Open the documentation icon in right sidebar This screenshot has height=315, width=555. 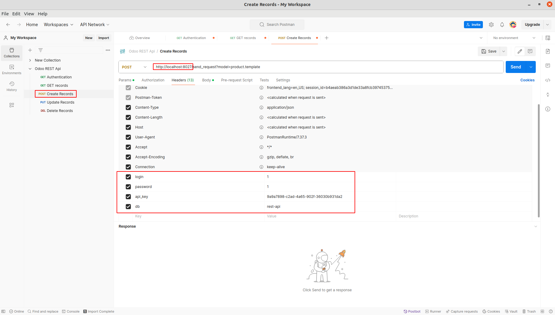pyautogui.click(x=548, y=51)
